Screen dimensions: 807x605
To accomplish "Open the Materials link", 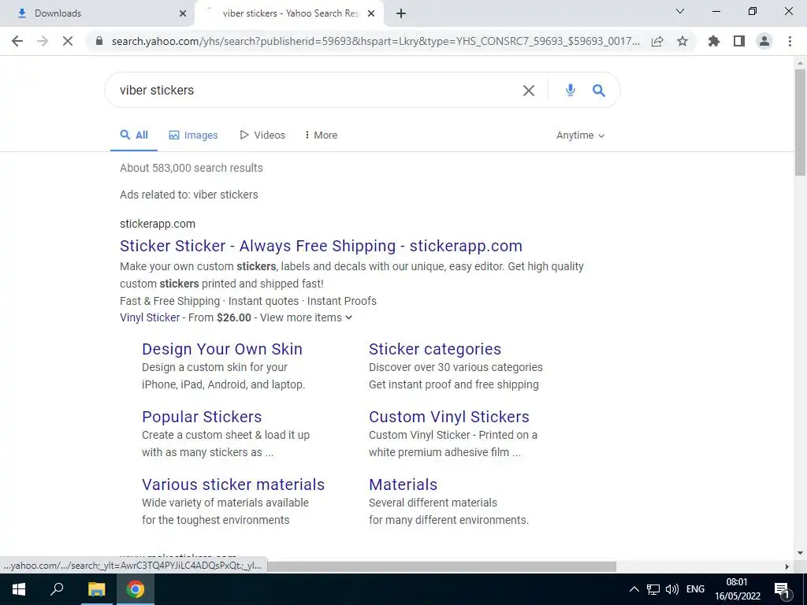I will (x=403, y=484).
